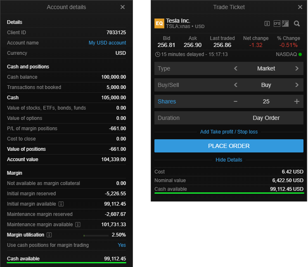Viewport: 308px width, 267px height.
Task: Decrease Shares with the minus button
Action: coord(235,101)
